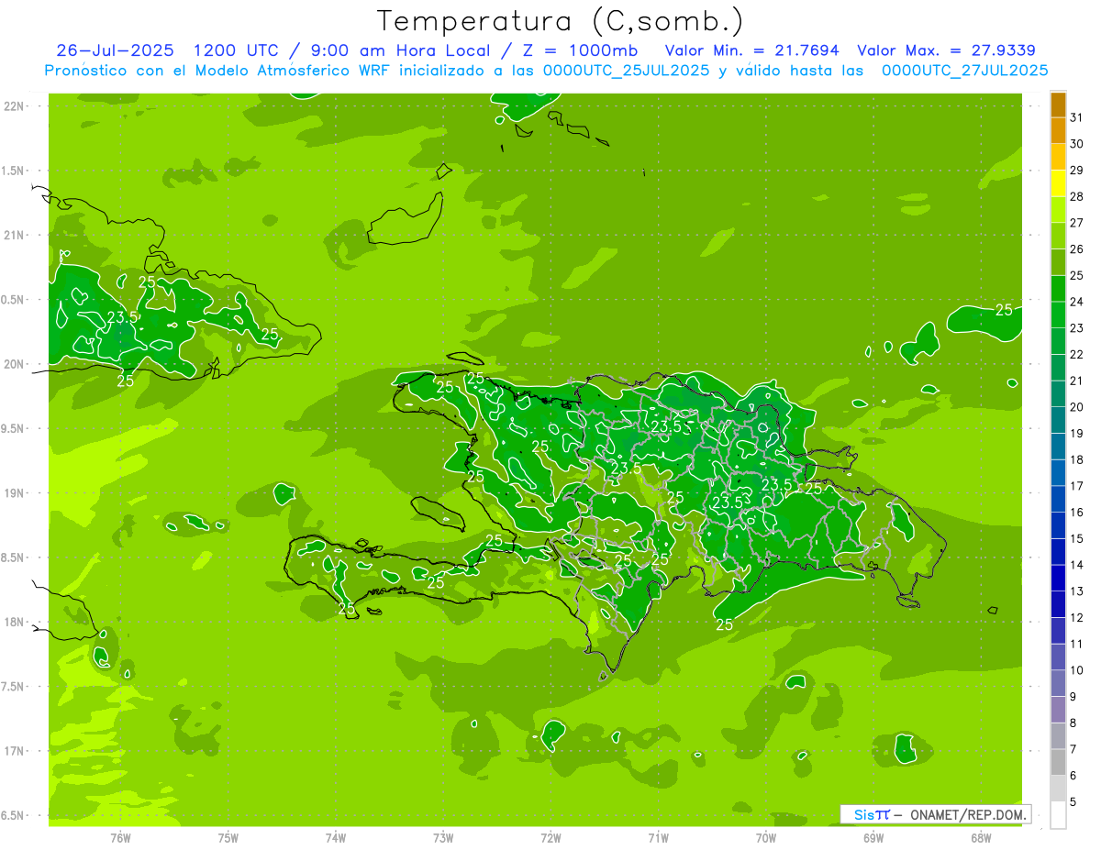Viewport: 1101px width, 850px height.
Task: Click the 17N latitude axis label
Action: [14, 751]
